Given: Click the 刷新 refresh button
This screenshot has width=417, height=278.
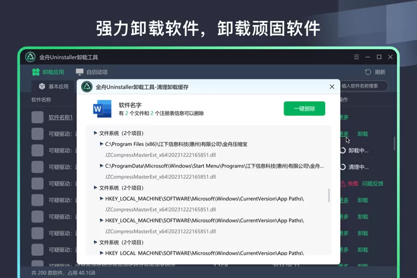Looking at the screenshot, I should [375, 72].
